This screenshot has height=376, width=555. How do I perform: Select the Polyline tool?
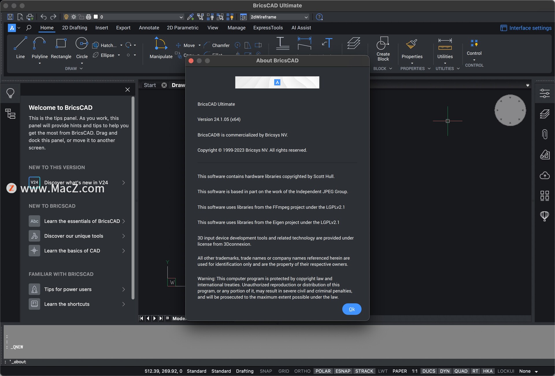pyautogui.click(x=40, y=48)
